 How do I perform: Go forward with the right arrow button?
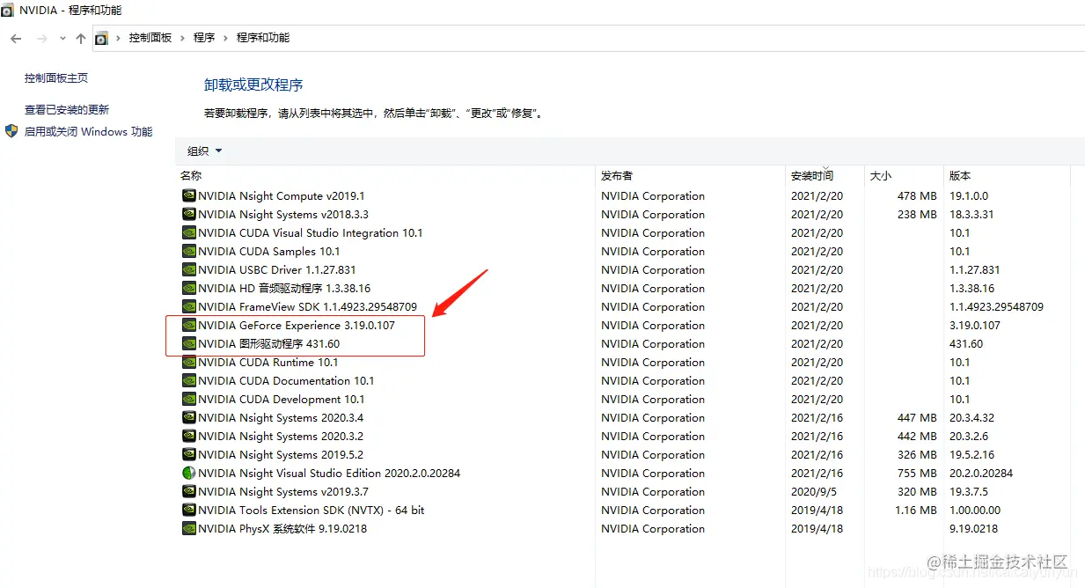pyautogui.click(x=41, y=38)
